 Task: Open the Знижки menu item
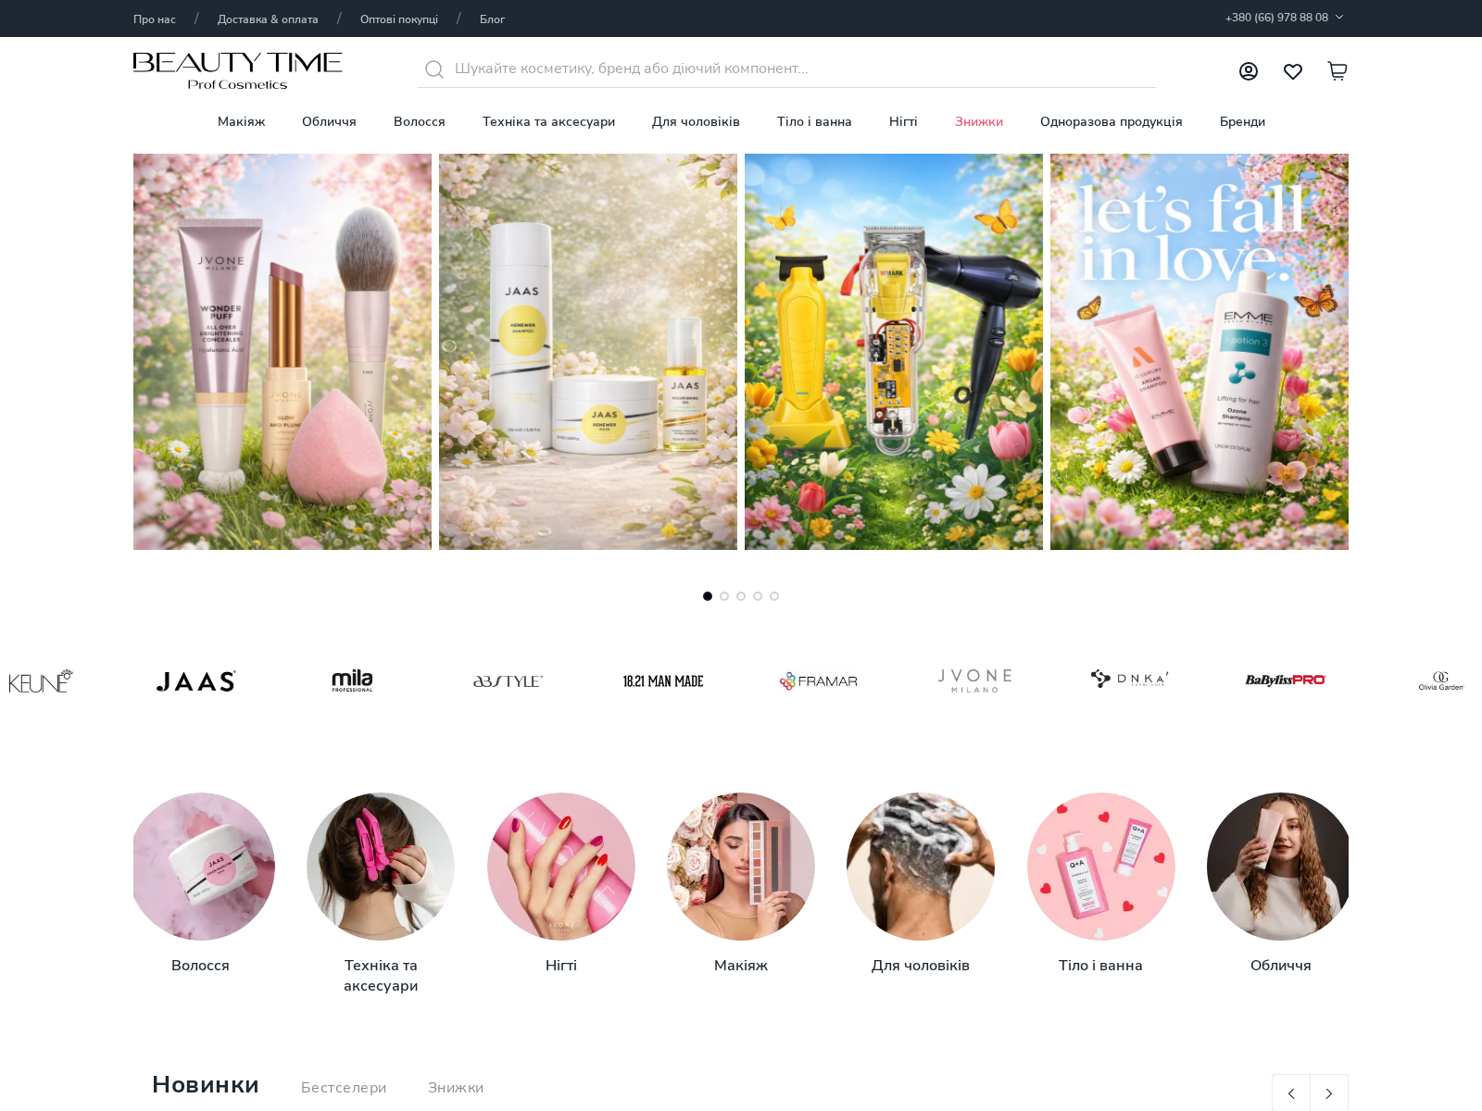pyautogui.click(x=979, y=121)
